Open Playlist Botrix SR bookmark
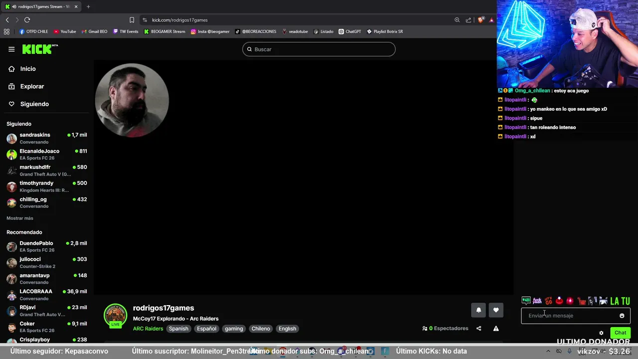The width and height of the screenshot is (638, 359). click(385, 31)
